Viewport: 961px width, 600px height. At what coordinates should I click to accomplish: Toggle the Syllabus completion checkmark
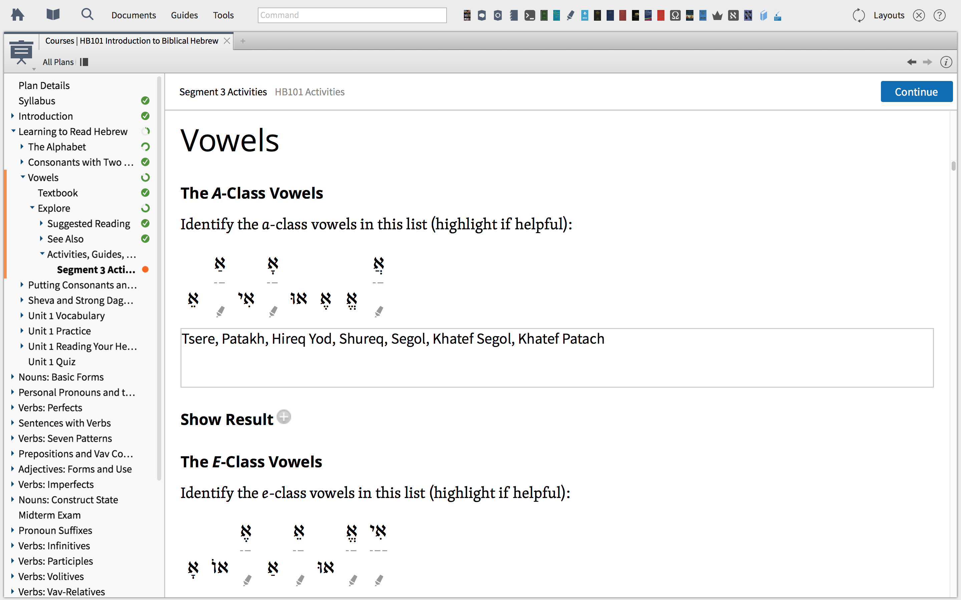[145, 101]
